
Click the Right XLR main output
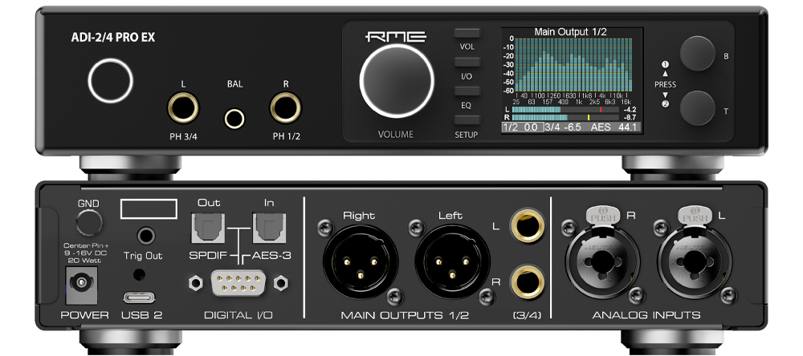[x=361, y=261]
